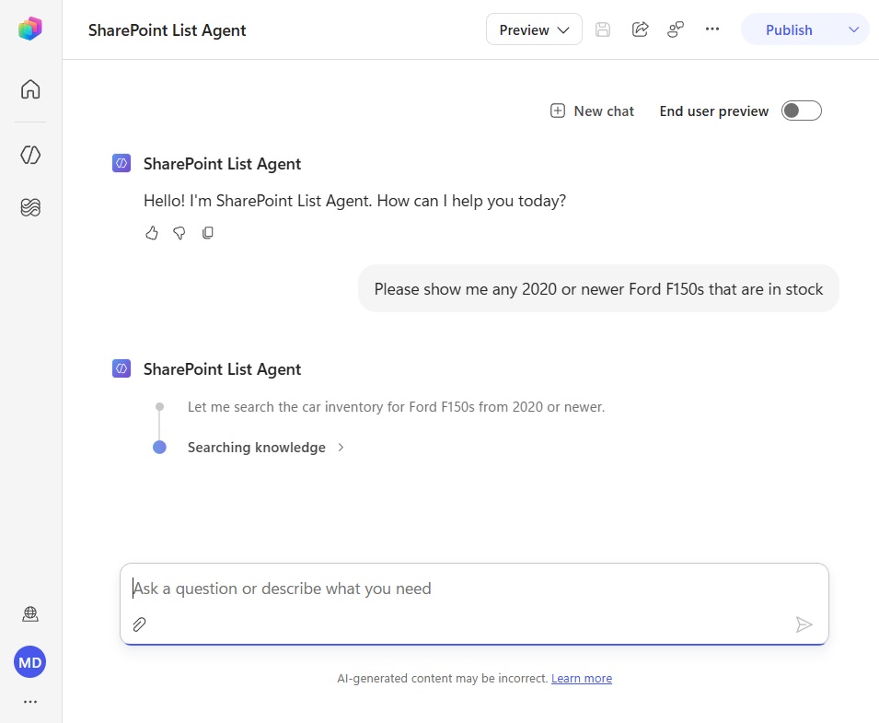Click the Copilot Studio logo
This screenshot has width=879, height=723.
pos(30,29)
